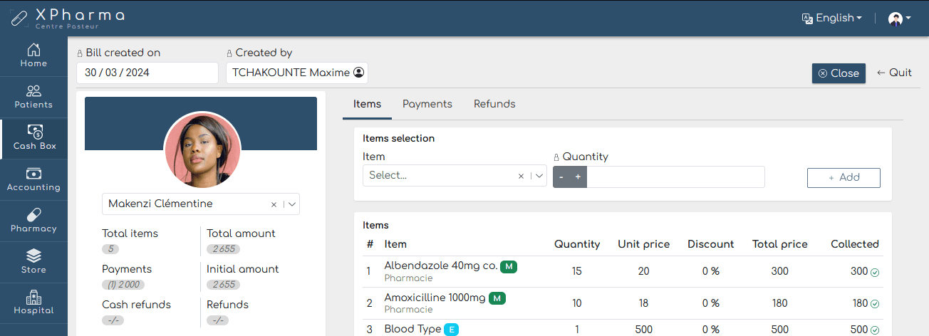Click collected checkmark for Blood Type row
This screenshot has width=929, height=336.
click(x=875, y=330)
